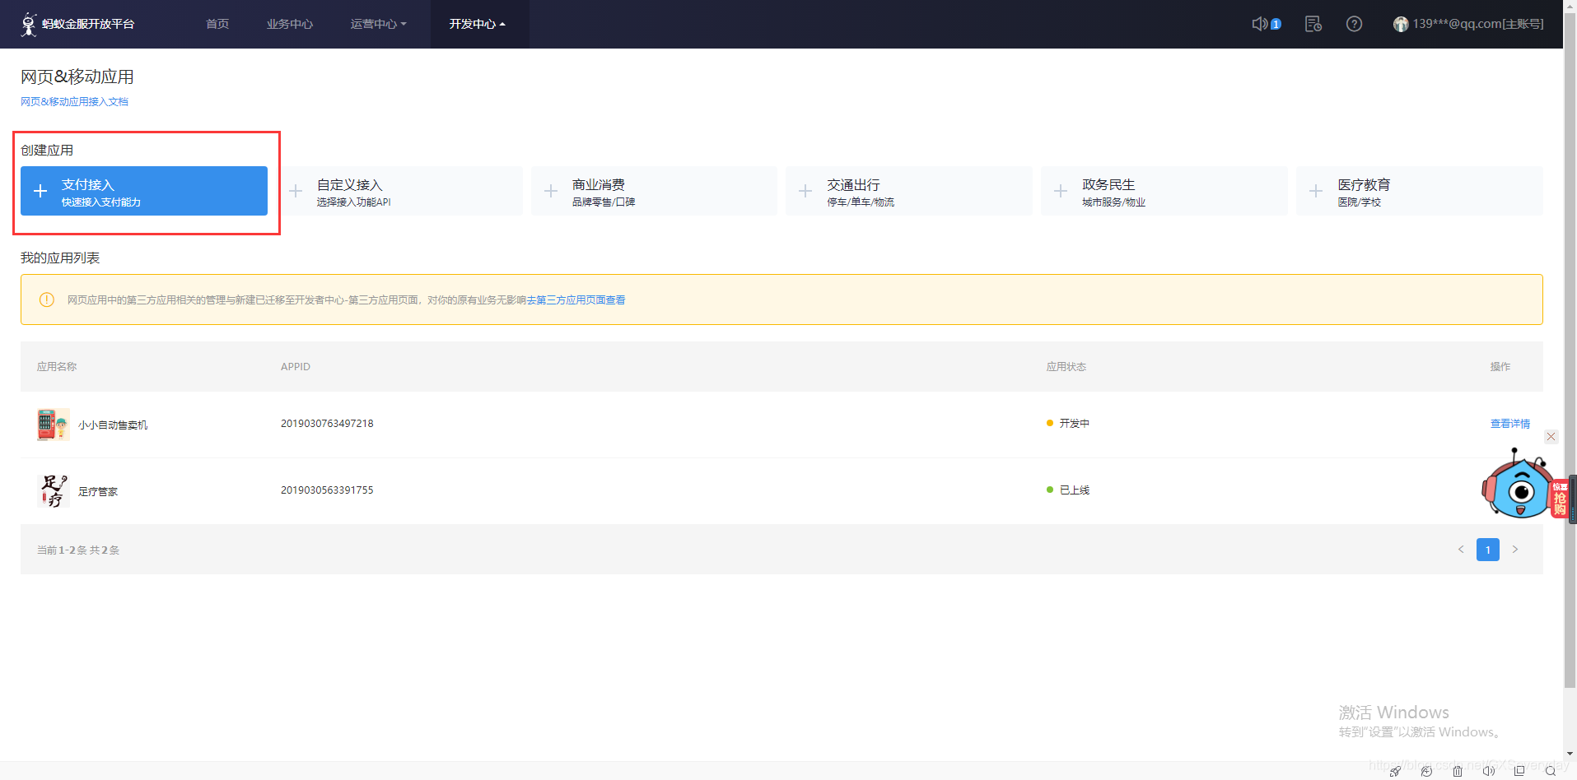Open 业务中心 in top navigation
Screen dimensions: 1577x780
(290, 24)
